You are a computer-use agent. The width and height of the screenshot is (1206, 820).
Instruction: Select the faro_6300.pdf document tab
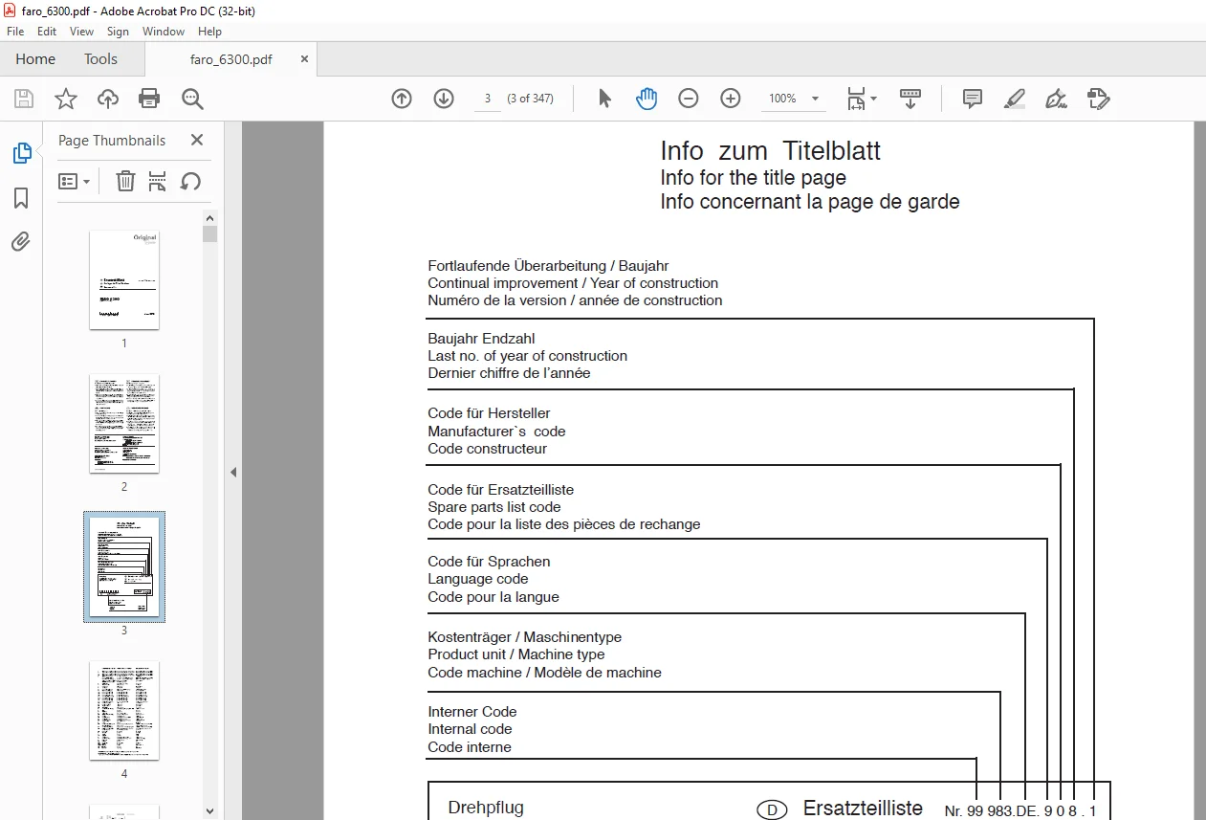click(230, 58)
